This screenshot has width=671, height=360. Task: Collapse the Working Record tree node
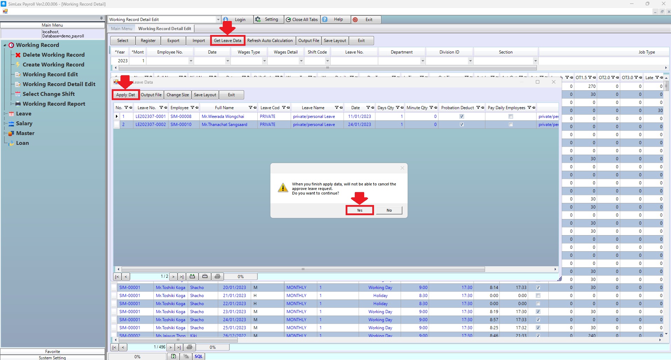[x=5, y=45]
